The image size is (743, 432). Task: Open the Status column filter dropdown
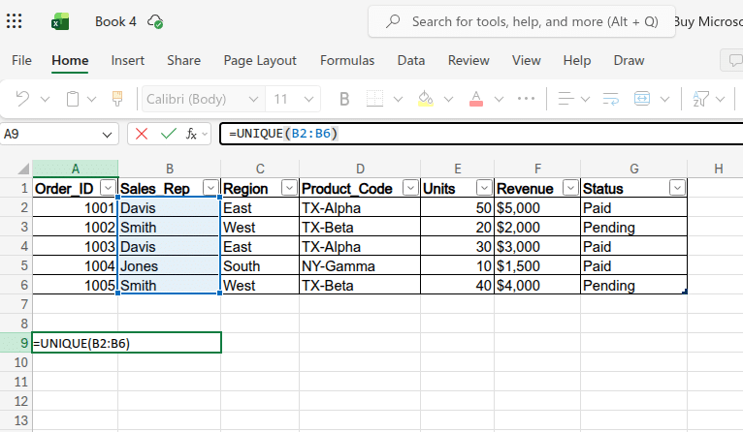click(x=677, y=188)
